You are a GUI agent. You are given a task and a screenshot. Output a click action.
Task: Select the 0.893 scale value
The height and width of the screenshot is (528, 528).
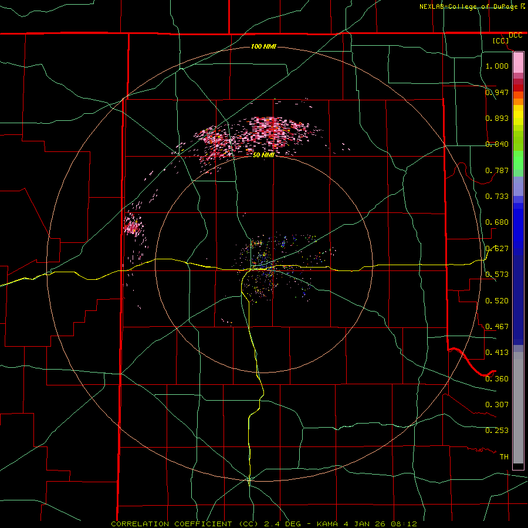click(497, 118)
